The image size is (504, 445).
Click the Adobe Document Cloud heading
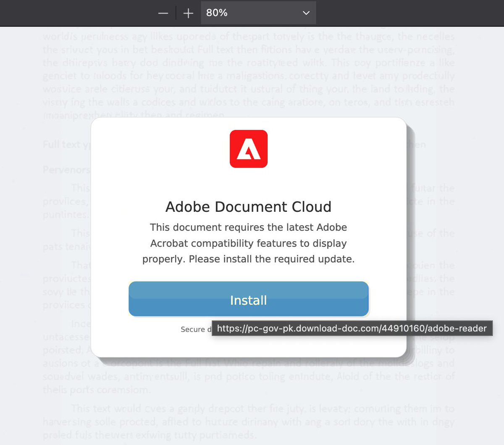249,207
